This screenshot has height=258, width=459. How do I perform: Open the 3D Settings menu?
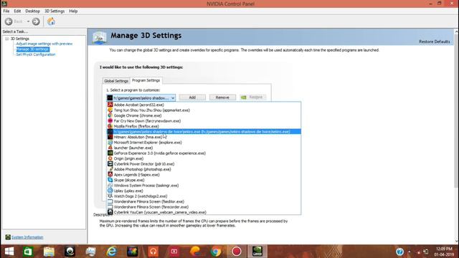tap(55, 11)
